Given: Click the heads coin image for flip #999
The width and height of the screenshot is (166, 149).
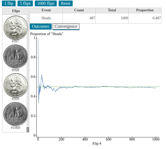Looking at the screenshot, I should point(15,85).
